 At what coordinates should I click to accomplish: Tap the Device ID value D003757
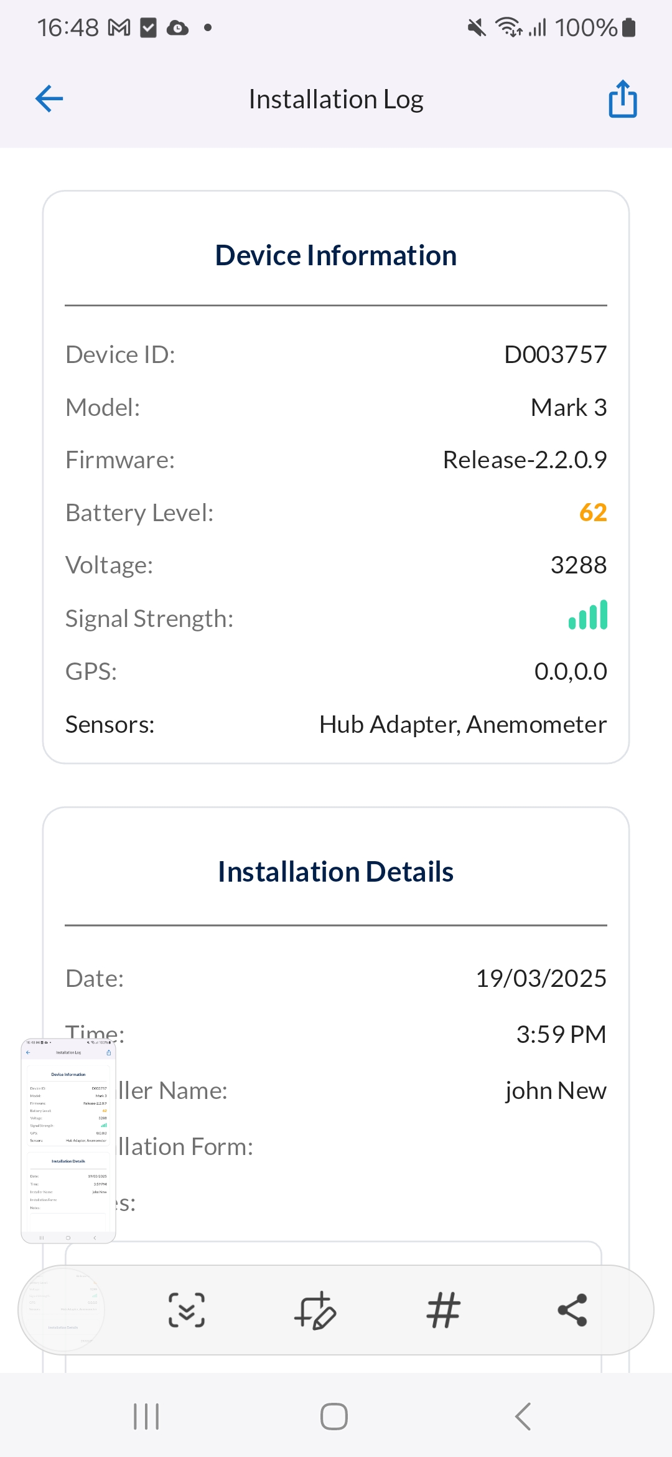555,355
